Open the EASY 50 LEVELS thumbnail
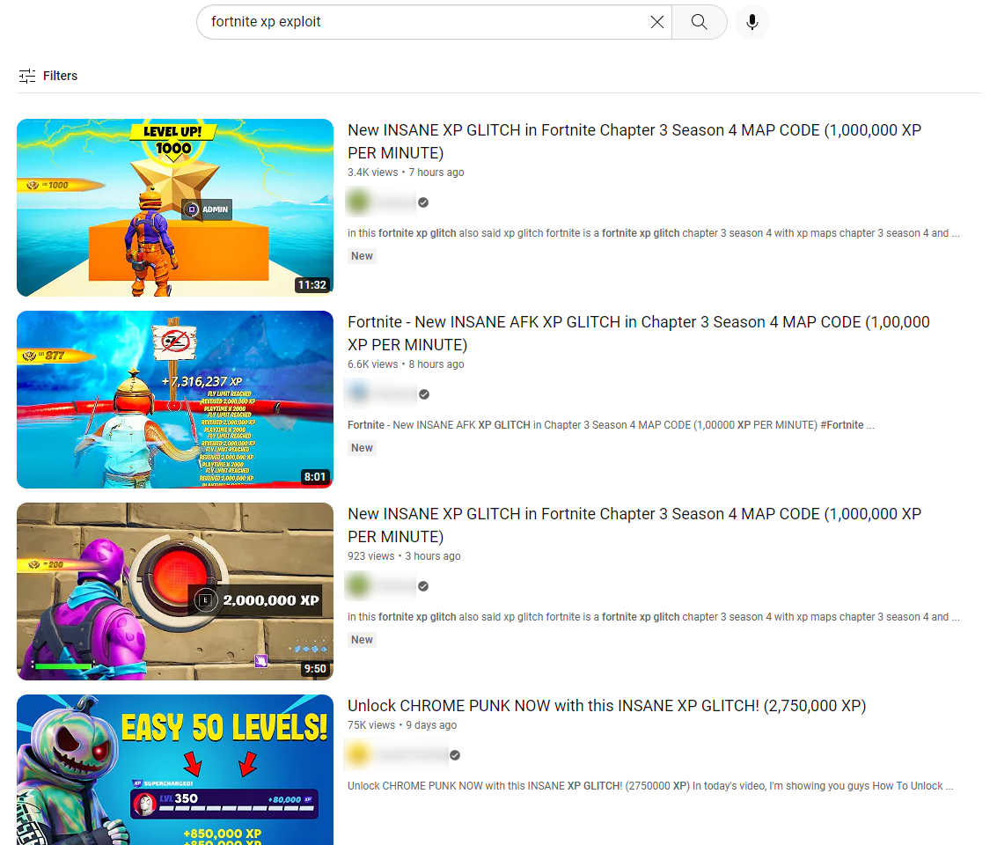The width and height of the screenshot is (997, 845). pyautogui.click(x=175, y=770)
